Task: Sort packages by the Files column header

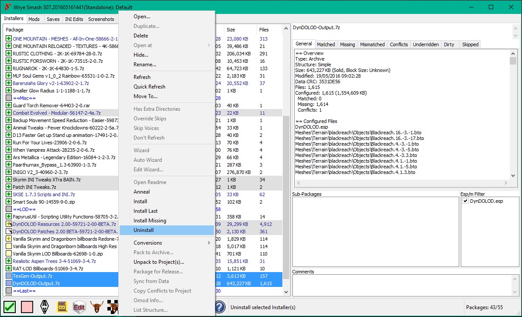Action: click(x=269, y=30)
